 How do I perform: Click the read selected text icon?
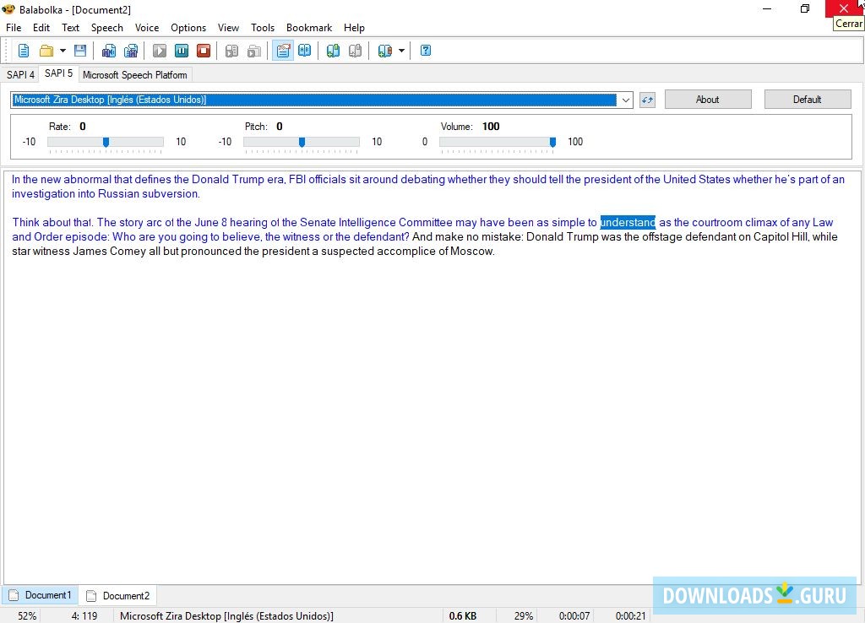(231, 51)
